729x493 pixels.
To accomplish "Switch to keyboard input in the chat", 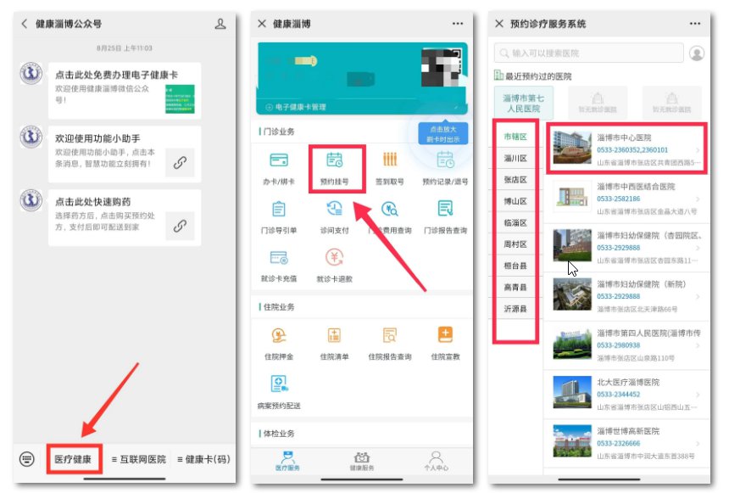I will (27, 459).
